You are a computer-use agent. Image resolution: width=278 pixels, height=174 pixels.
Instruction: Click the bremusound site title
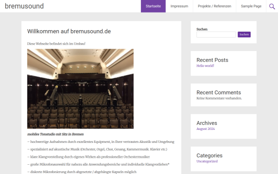coord(24,6)
